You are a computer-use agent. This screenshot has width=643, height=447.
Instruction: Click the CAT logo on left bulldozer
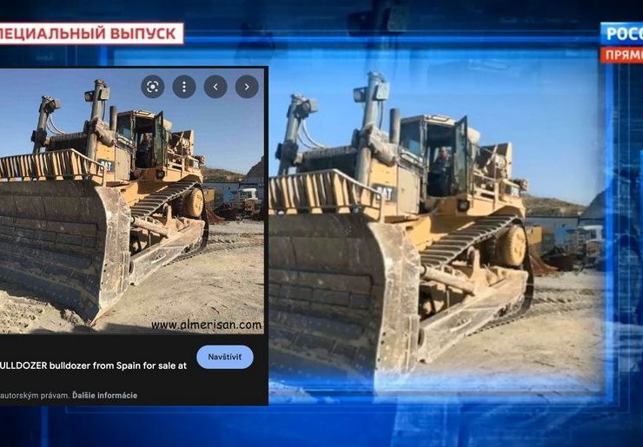pyautogui.click(x=105, y=165)
